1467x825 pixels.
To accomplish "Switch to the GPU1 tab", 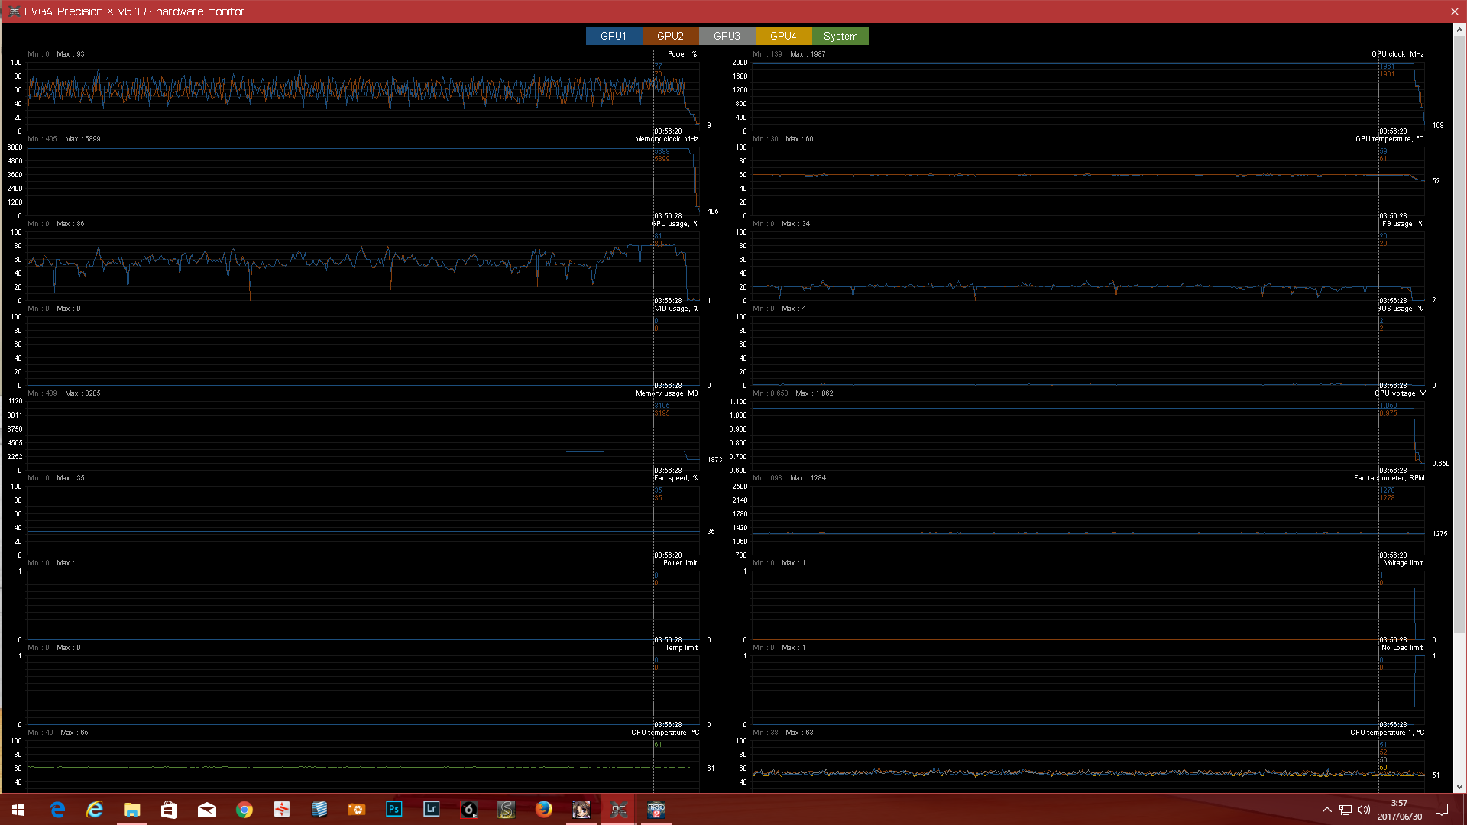I will [614, 36].
